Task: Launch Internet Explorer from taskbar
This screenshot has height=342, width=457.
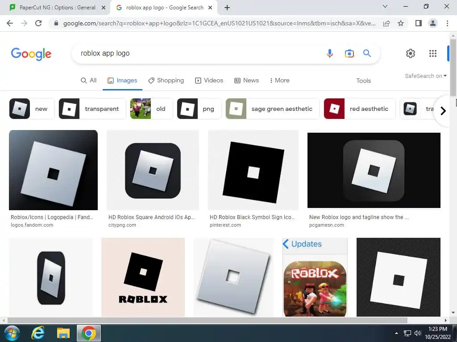Action: tap(37, 333)
